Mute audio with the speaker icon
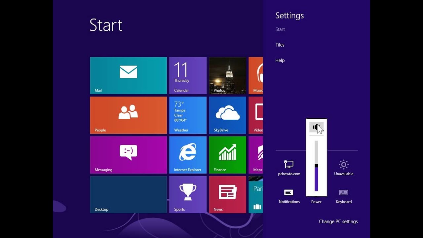Image resolution: width=423 pixels, height=238 pixels. point(316,127)
